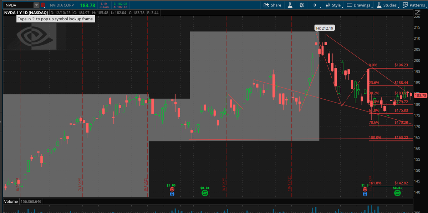
Task: Select the $142.82 Fibonacci extension price
Action: pyautogui.click(x=401, y=183)
